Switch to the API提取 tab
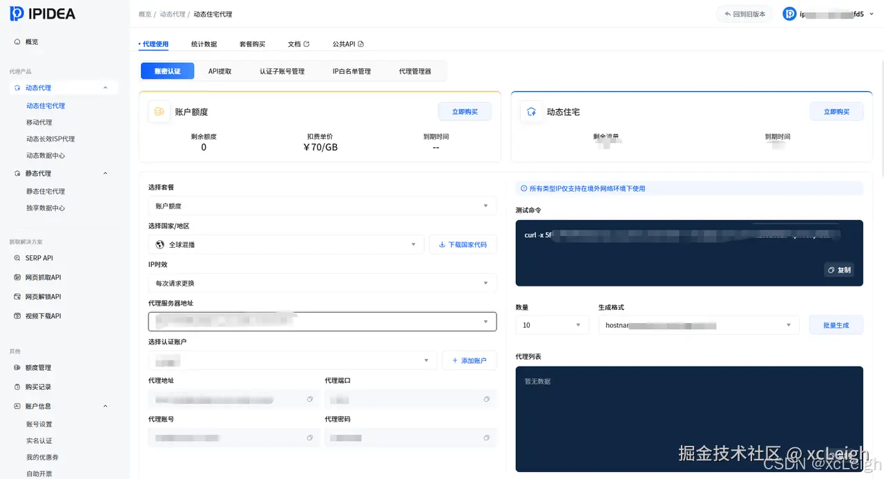The image size is (884, 479). tap(220, 70)
